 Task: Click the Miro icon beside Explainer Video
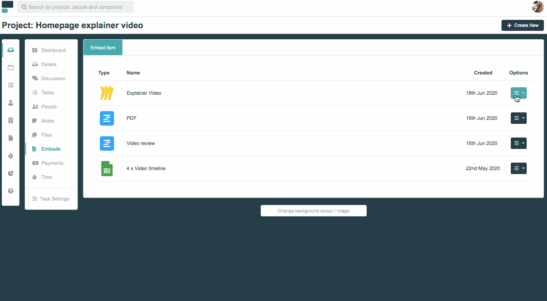pyautogui.click(x=106, y=93)
